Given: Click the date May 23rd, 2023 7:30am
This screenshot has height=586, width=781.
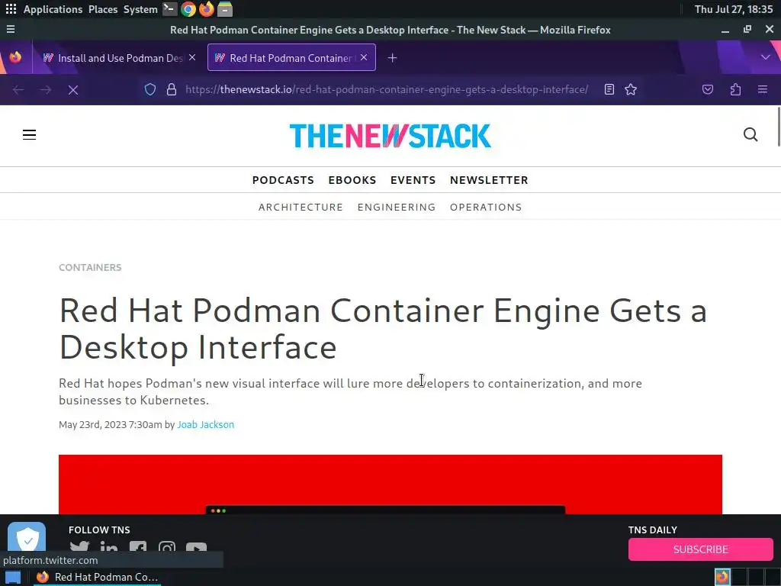Looking at the screenshot, I should [111, 424].
